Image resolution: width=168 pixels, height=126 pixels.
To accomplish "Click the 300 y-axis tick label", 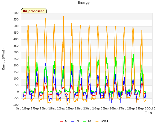I will pos(16,52).
